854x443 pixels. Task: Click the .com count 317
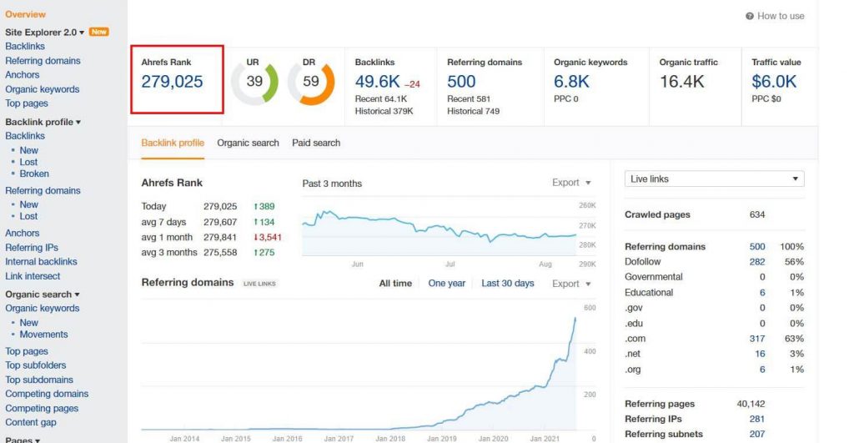[x=757, y=339]
